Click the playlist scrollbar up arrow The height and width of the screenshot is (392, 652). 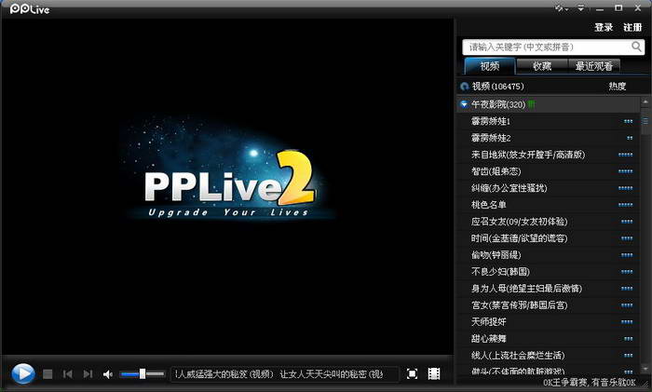(645, 101)
